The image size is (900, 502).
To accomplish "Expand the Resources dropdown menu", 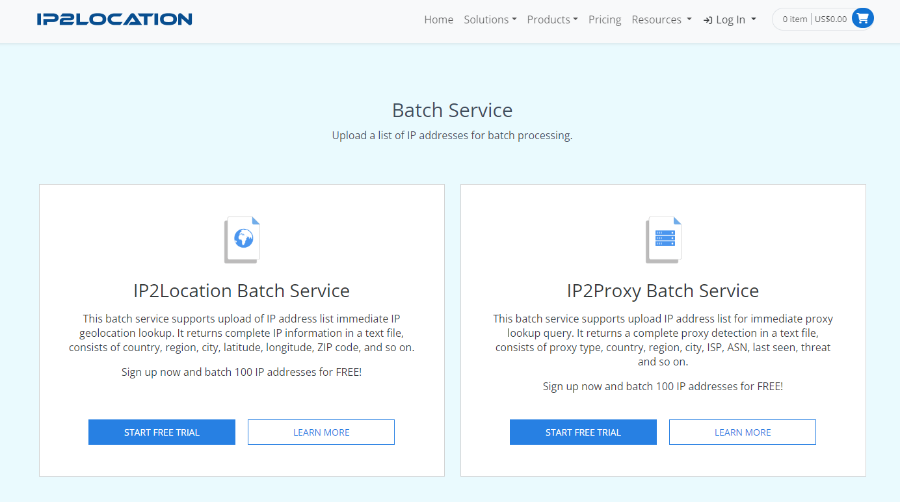I will point(662,20).
